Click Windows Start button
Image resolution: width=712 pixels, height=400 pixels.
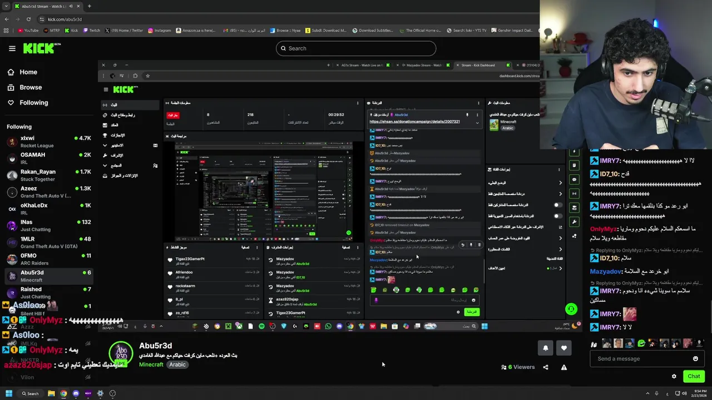(9, 393)
